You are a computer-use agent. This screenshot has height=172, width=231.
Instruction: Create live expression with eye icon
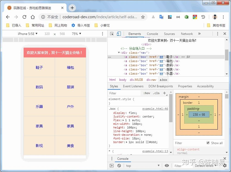167,165
